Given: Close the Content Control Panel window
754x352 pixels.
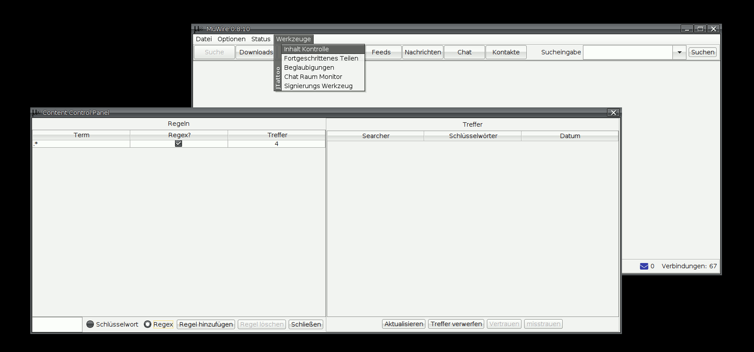Looking at the screenshot, I should 613,113.
